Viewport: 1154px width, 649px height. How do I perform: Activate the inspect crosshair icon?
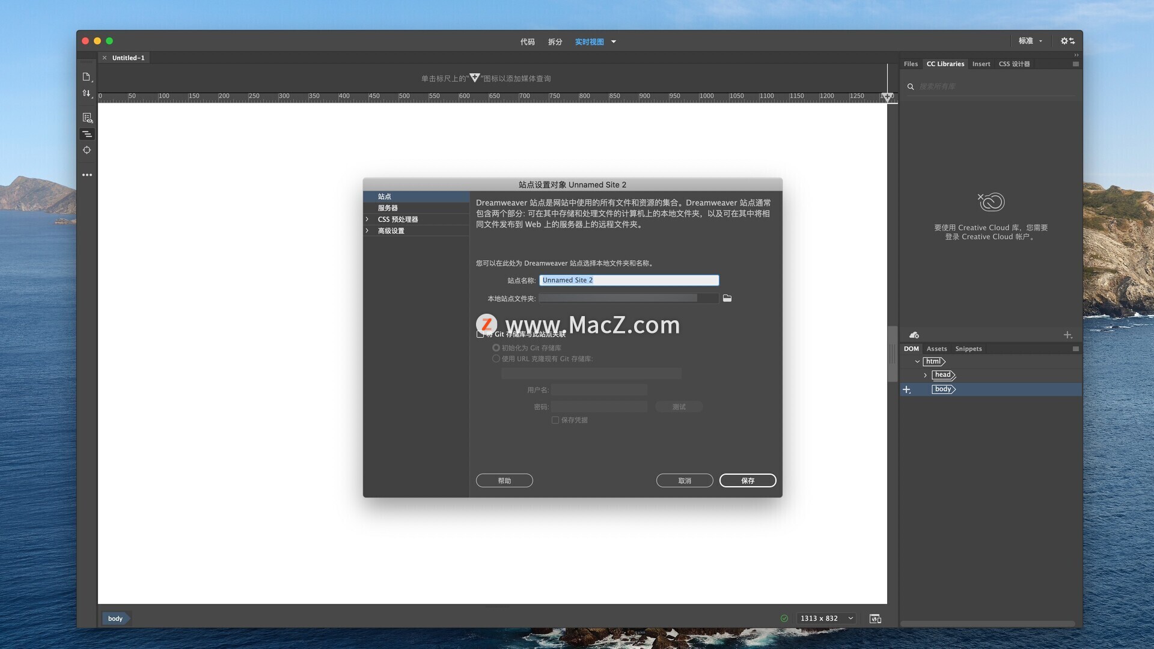[87, 150]
